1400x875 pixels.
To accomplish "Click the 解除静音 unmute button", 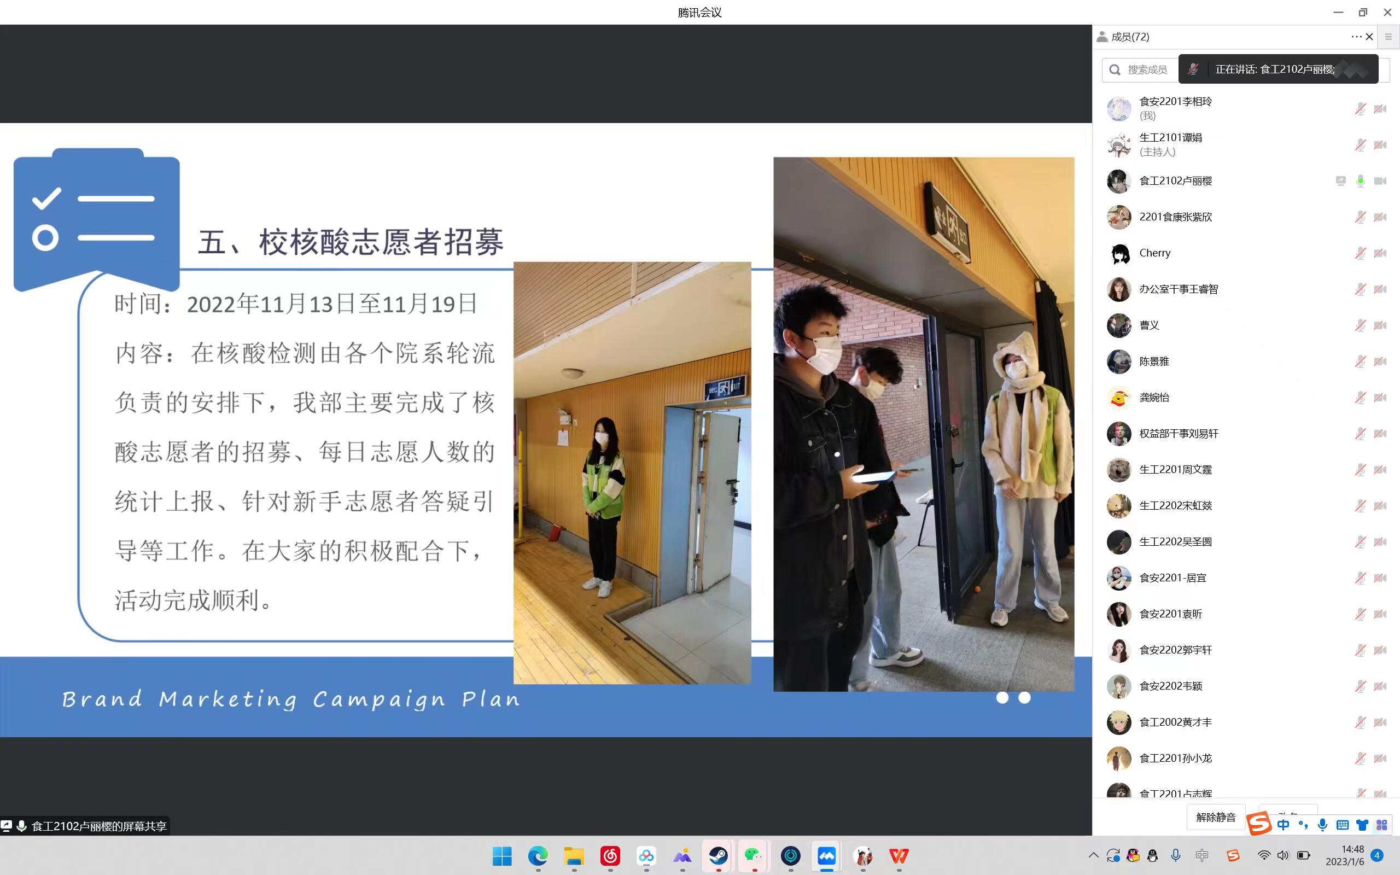I will click(x=1216, y=816).
